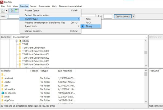The image size is (163, 110).
Task: Click '1/25/2026 6:03...' modified date
Action: 66,78
